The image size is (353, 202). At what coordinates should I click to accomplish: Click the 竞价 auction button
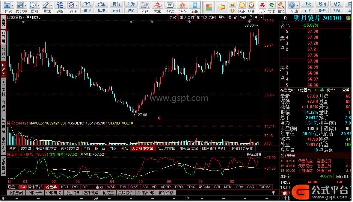pyautogui.click(x=116, y=4)
